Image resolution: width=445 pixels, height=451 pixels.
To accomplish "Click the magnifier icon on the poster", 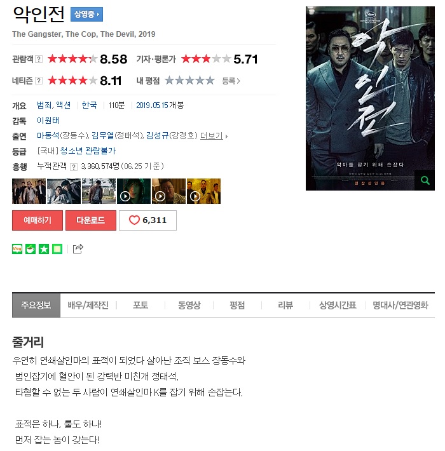I will pyautogui.click(x=425, y=180).
